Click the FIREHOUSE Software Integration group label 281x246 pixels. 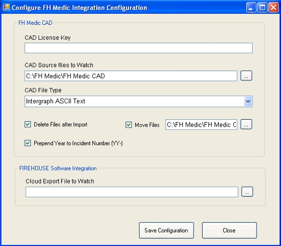click(58, 168)
